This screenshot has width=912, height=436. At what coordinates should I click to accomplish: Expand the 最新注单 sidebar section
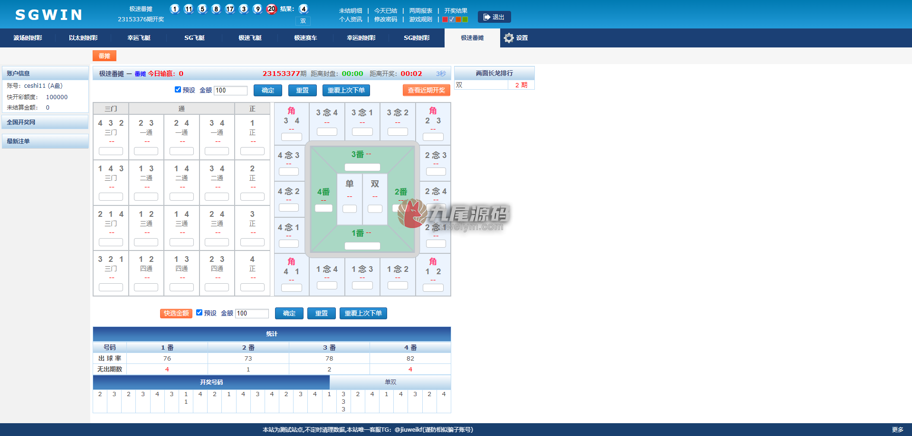pyautogui.click(x=45, y=141)
